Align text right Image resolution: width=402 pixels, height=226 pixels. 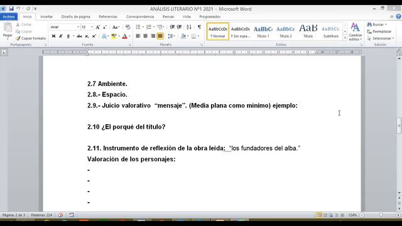pos(153,36)
